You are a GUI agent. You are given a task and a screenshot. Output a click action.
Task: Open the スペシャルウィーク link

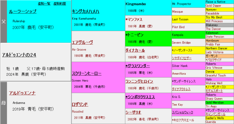183,112
